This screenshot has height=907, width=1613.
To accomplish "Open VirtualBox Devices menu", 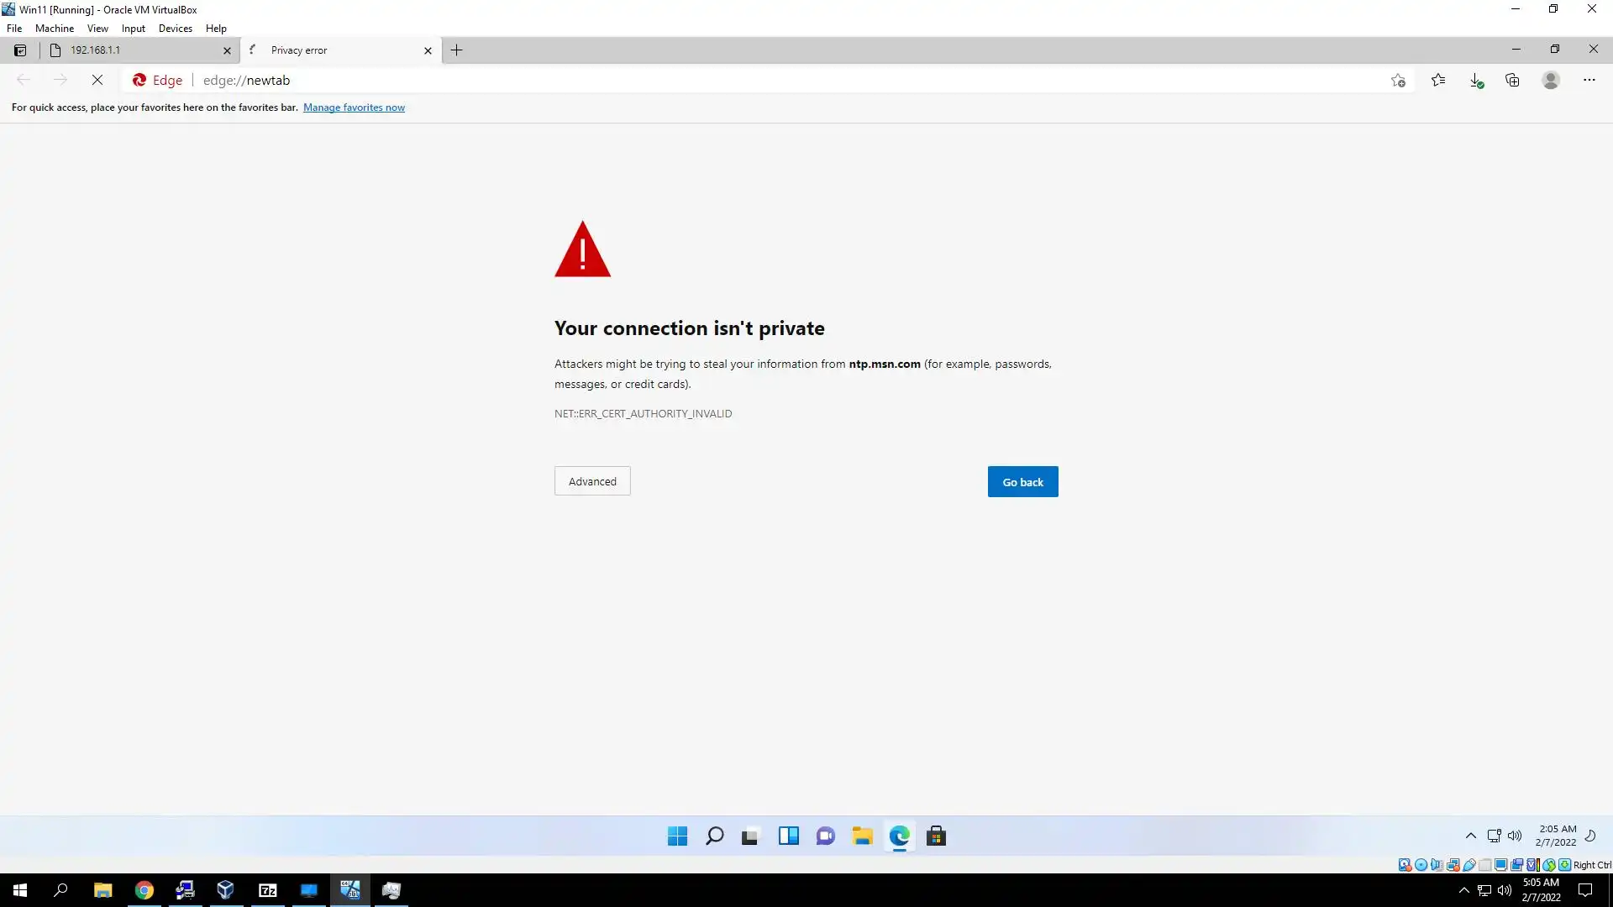I will [175, 28].
